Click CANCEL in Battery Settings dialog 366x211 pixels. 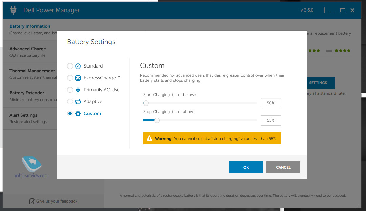point(283,167)
